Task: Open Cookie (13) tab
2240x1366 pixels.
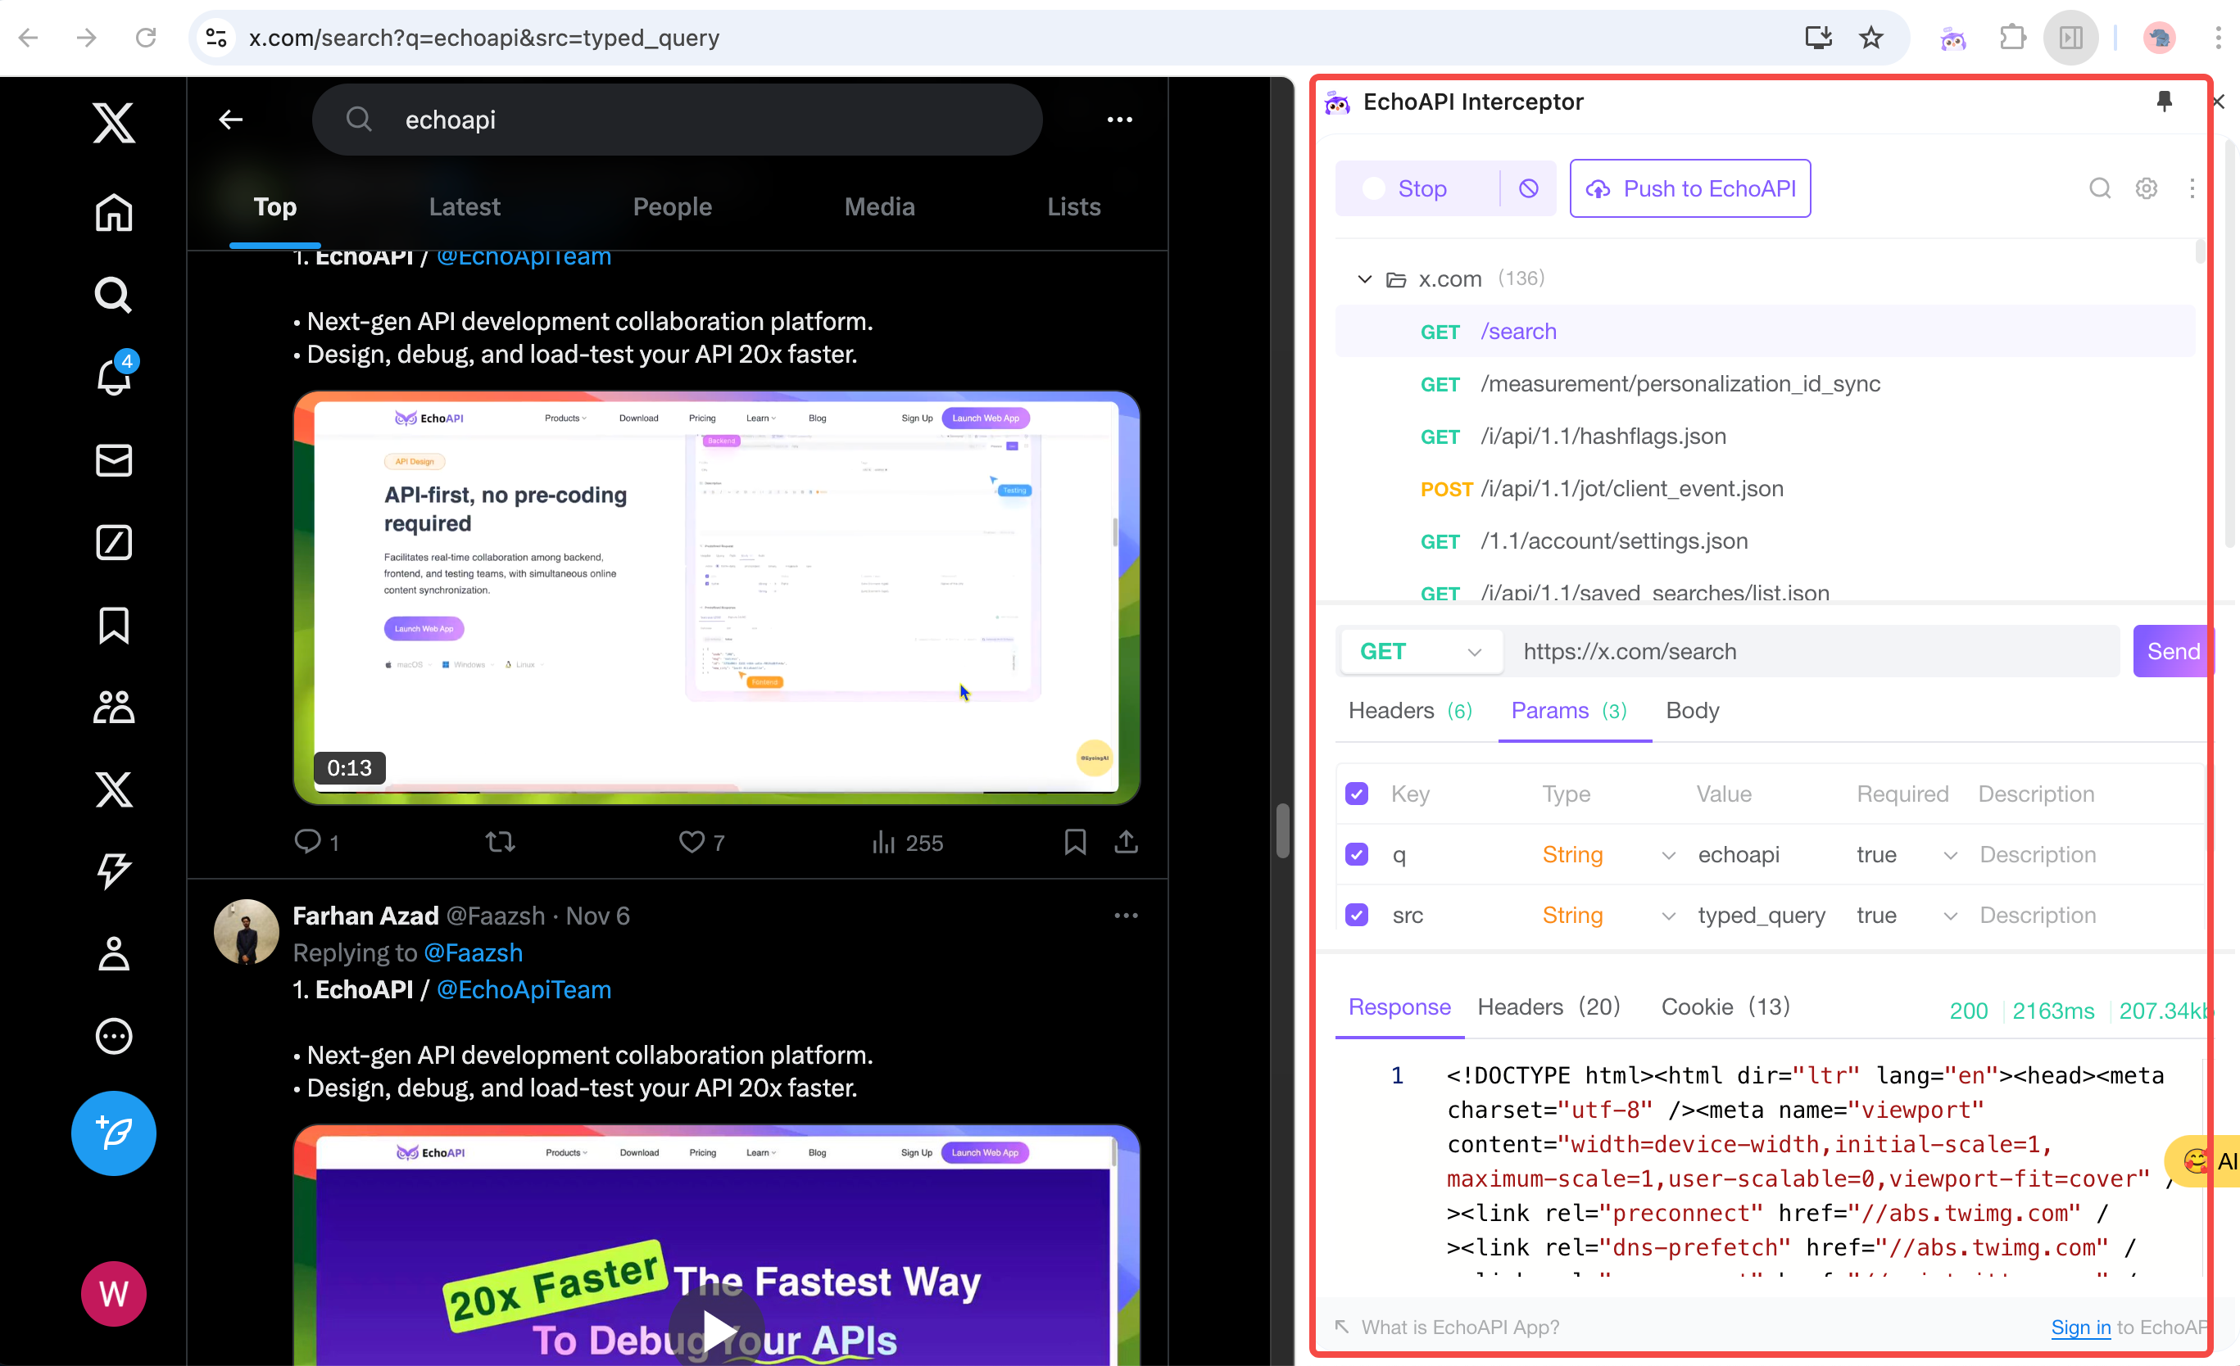Action: (x=1725, y=1006)
